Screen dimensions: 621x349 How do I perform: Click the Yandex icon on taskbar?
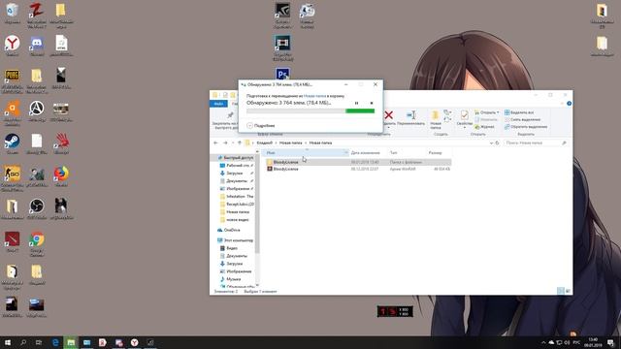coord(135,342)
